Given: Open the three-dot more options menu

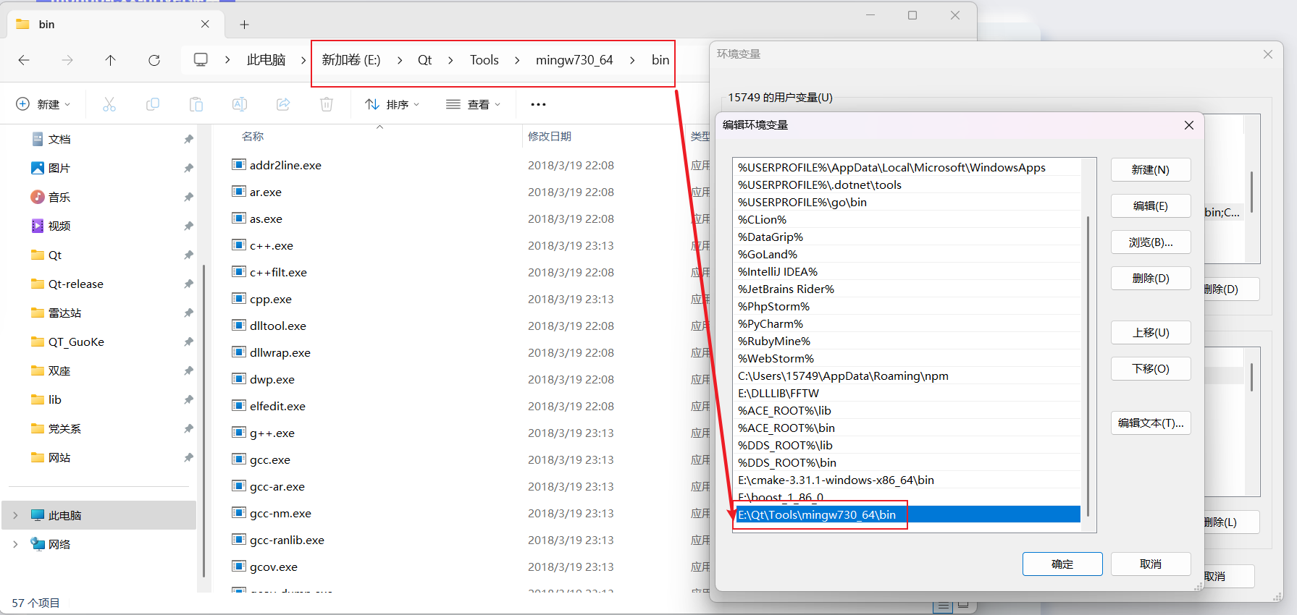Looking at the screenshot, I should pos(538,104).
